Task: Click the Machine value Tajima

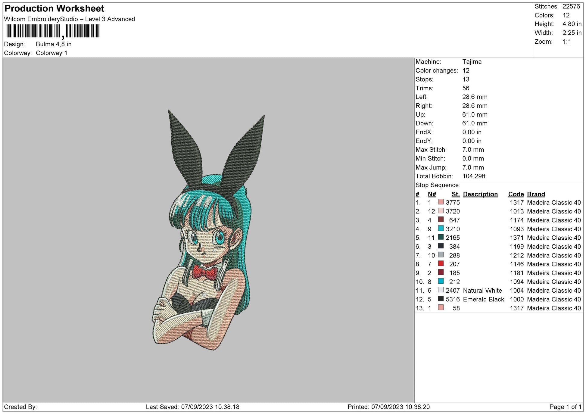Action: [472, 62]
